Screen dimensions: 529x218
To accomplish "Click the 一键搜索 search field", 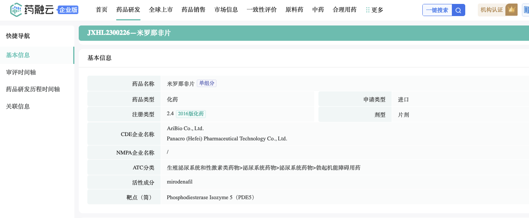I will coord(437,10).
